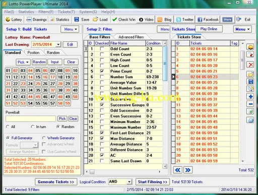Open the Setup 1 Menu dropdown
This screenshot has height=195, width=258.
(70, 29)
